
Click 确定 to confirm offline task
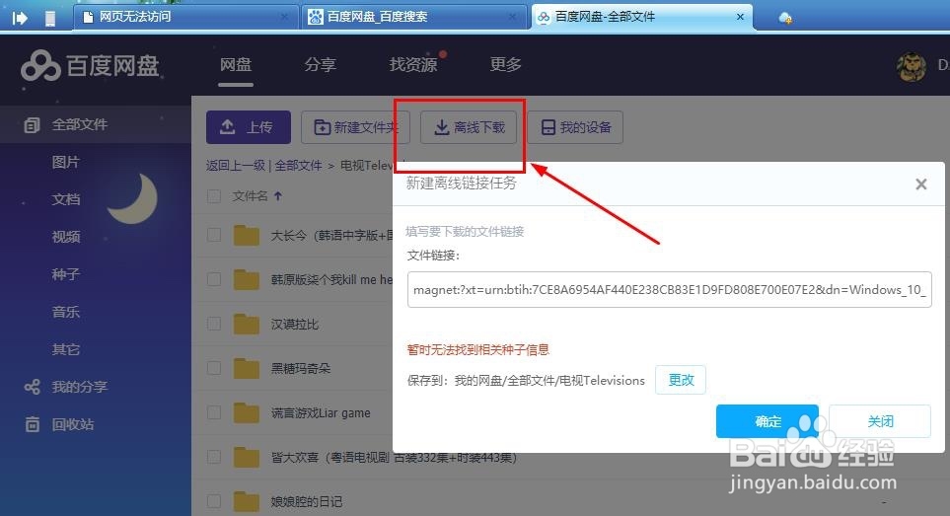coord(767,421)
